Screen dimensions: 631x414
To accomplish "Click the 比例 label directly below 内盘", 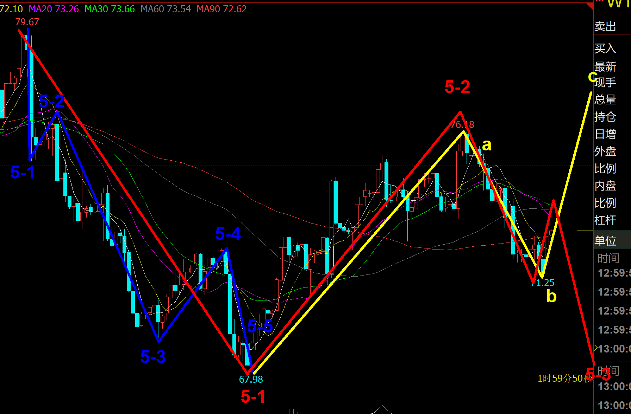I will (605, 203).
